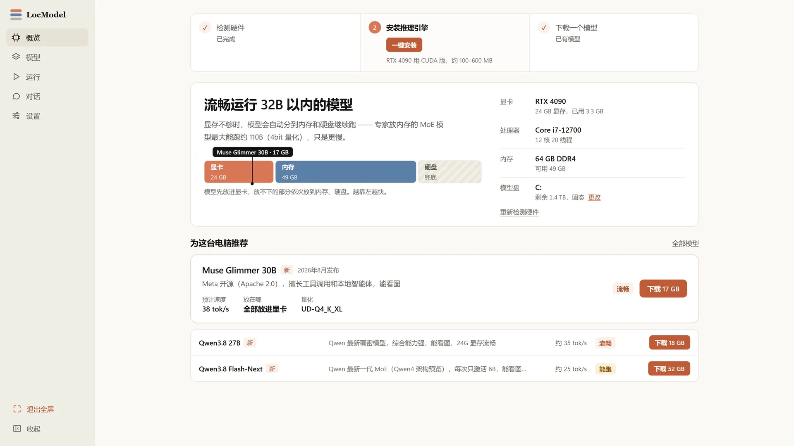Open the 设置 menu item
The height and width of the screenshot is (446, 794).
click(47, 116)
